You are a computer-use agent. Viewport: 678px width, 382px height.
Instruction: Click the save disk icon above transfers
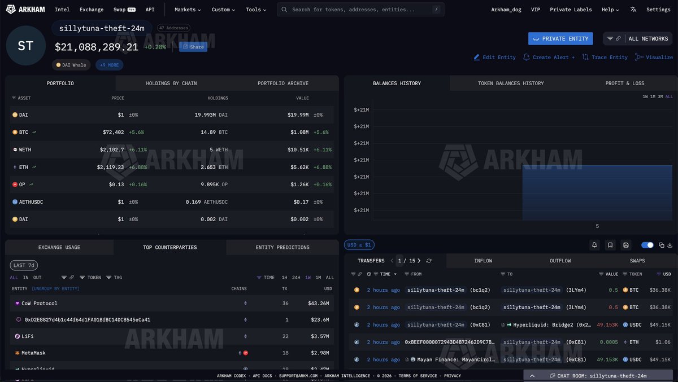[x=626, y=245]
